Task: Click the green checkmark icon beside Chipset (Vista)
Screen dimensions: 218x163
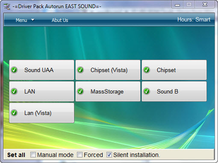Action: 80,70
